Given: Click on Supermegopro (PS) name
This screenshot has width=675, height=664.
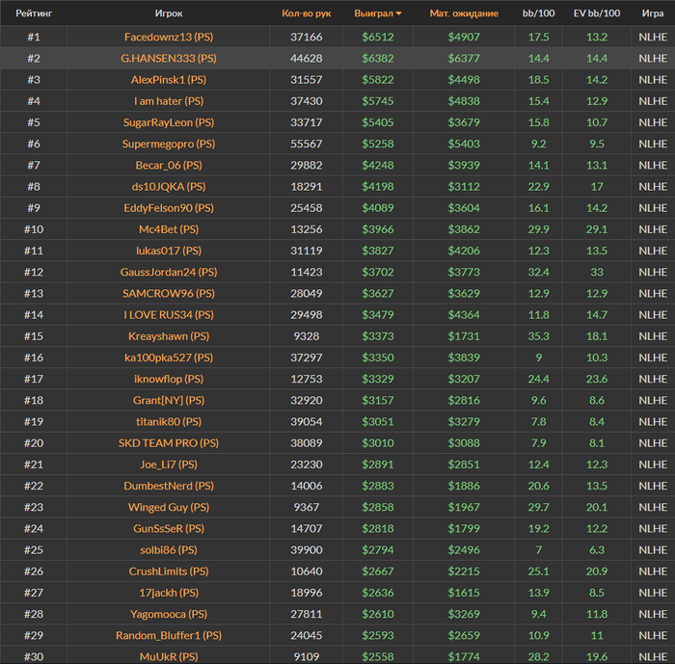Looking at the screenshot, I should pyautogui.click(x=169, y=144).
